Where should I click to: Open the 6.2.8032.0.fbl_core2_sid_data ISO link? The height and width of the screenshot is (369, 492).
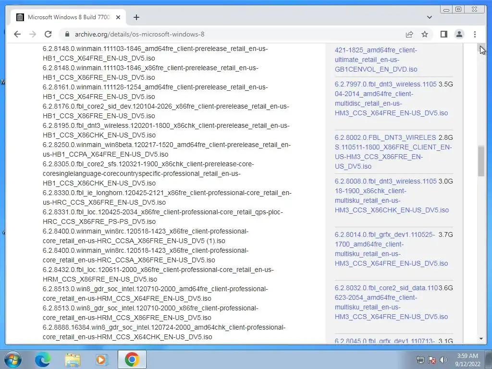(391, 302)
